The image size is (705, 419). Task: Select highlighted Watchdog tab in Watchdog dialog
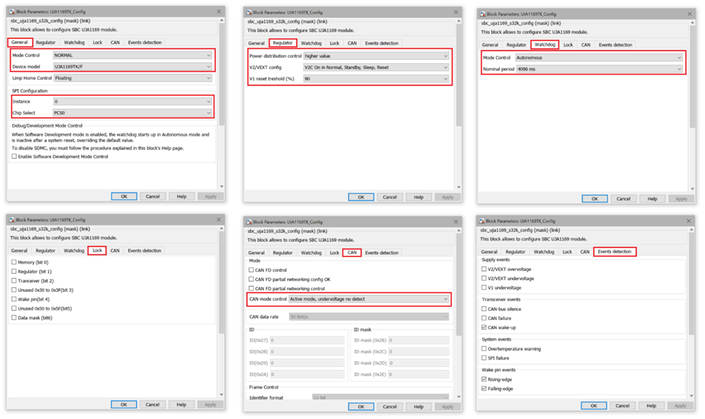545,45
